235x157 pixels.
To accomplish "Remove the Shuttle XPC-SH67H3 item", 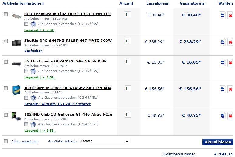I will [230, 42].
